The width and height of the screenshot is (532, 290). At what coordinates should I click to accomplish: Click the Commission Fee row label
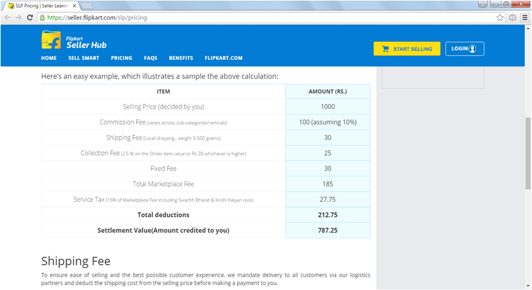(x=163, y=122)
